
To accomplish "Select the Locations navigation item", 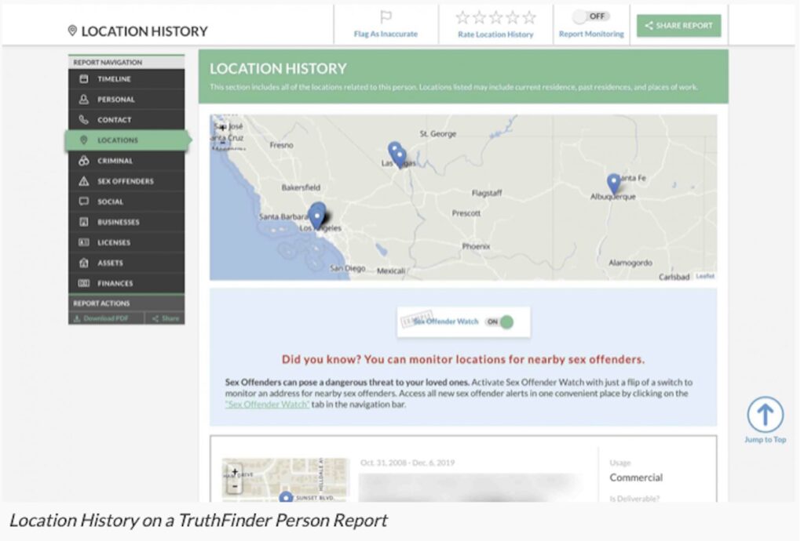I will (128, 140).
